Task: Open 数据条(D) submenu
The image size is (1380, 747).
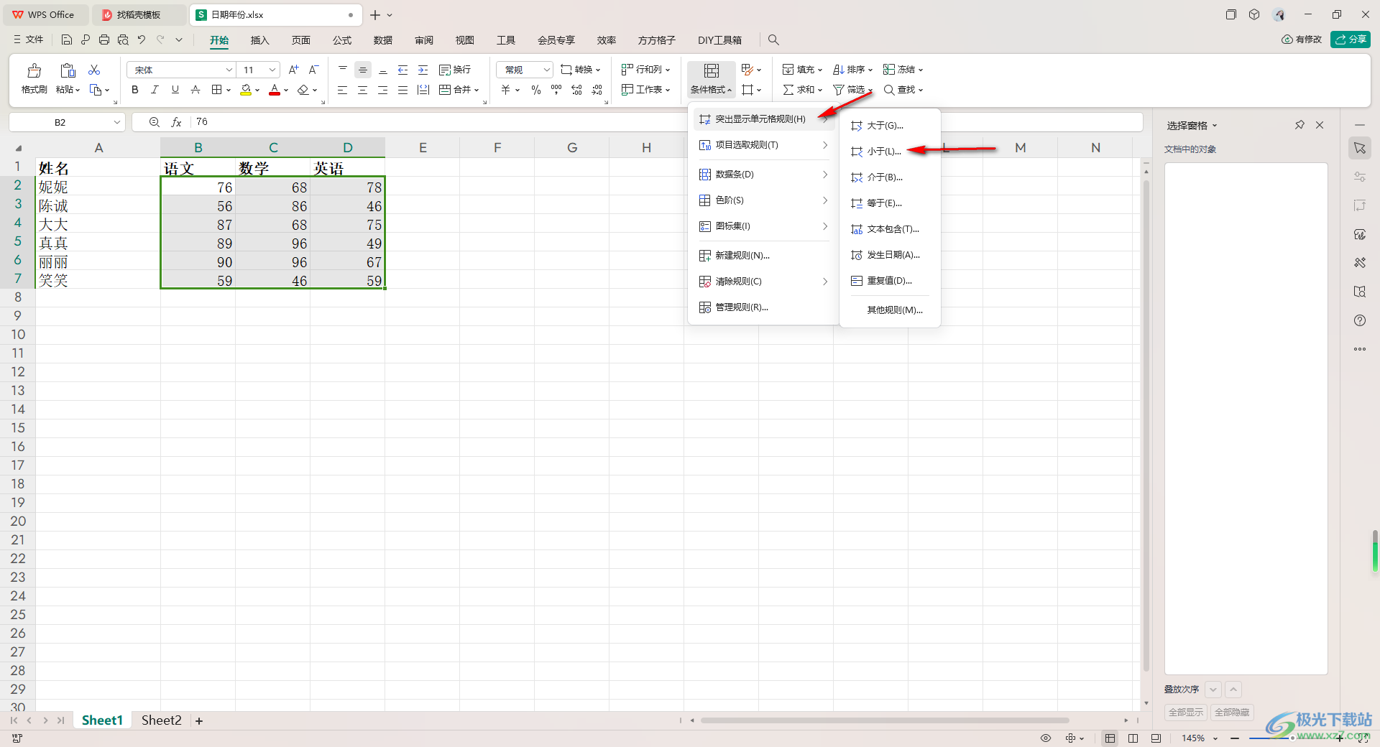Action: [763, 175]
